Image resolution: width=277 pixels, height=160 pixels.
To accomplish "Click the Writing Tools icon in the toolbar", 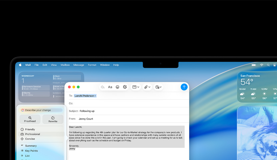I will coord(125,87).
